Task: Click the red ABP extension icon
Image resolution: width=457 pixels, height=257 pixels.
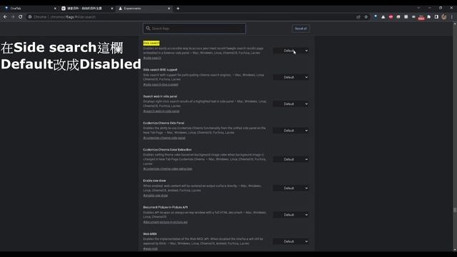Action: tap(391, 17)
